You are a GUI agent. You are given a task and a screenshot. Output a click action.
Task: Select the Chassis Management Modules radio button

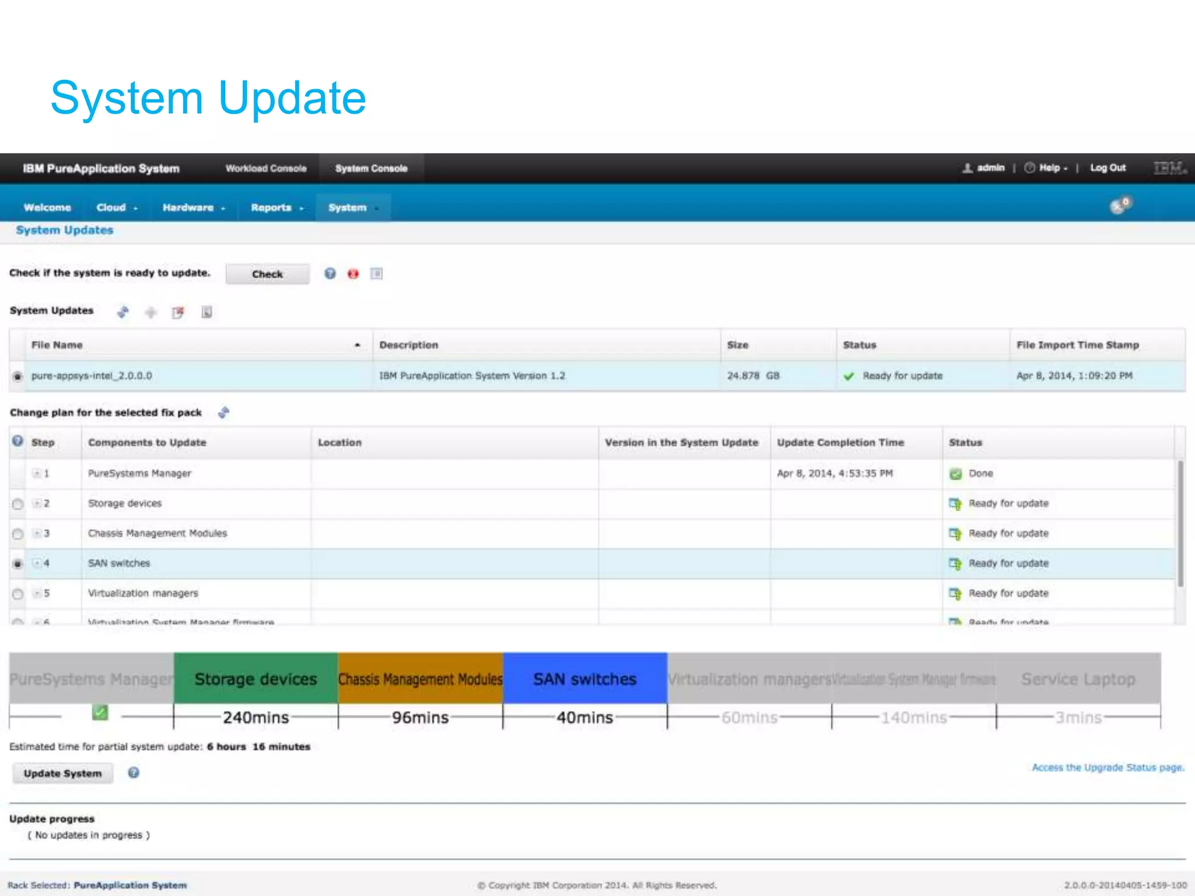(18, 534)
